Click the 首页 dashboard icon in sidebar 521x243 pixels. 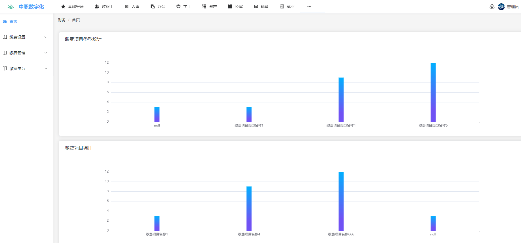point(5,21)
